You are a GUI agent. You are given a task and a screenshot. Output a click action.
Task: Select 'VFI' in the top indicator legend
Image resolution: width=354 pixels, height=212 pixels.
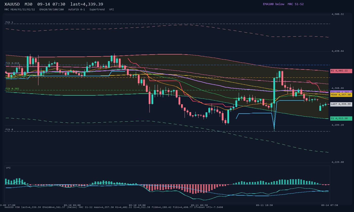(x=112, y=9)
